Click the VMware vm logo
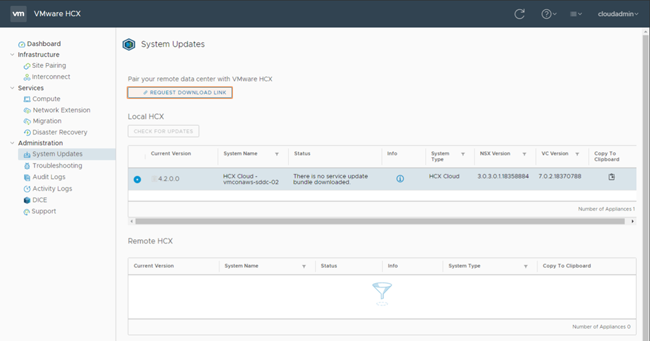The height and width of the screenshot is (341, 650). pos(18,14)
